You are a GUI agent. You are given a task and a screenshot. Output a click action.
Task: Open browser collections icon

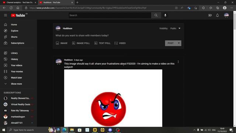click(218, 8)
